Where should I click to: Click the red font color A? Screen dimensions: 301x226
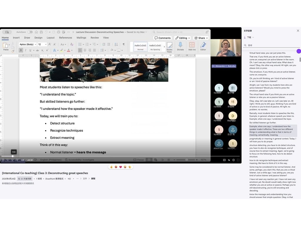(x=68, y=50)
